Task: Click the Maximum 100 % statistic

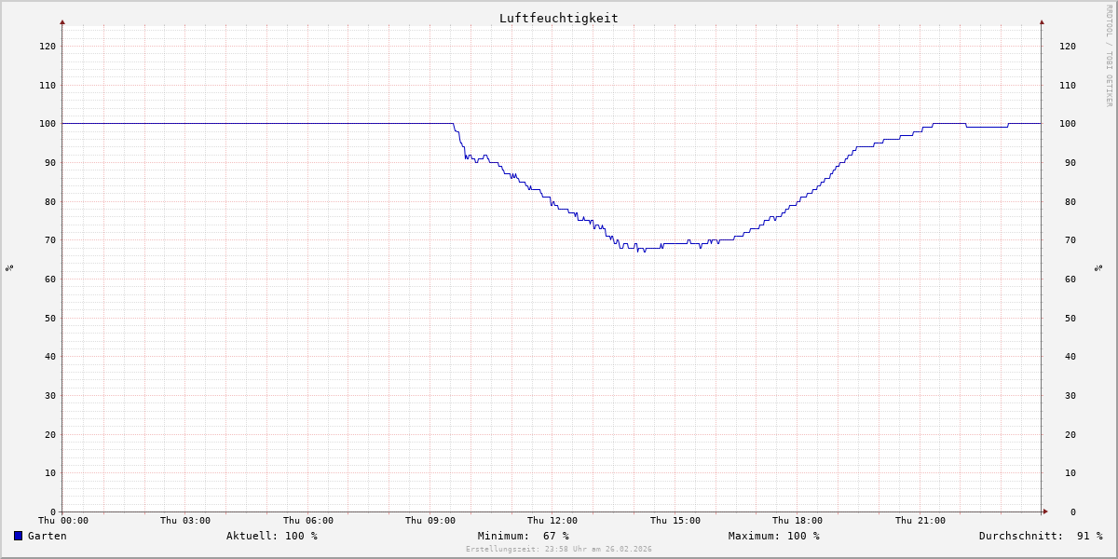Action: 773,536
